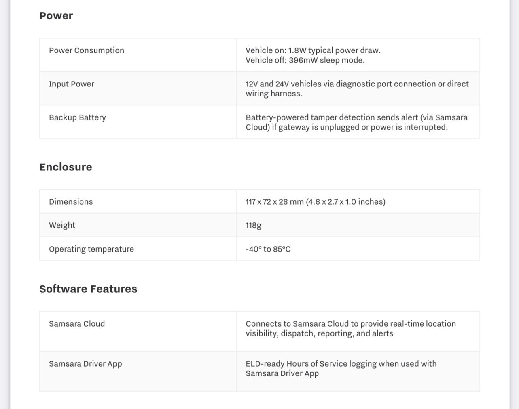Click the real-time location visibility description

click(351, 329)
